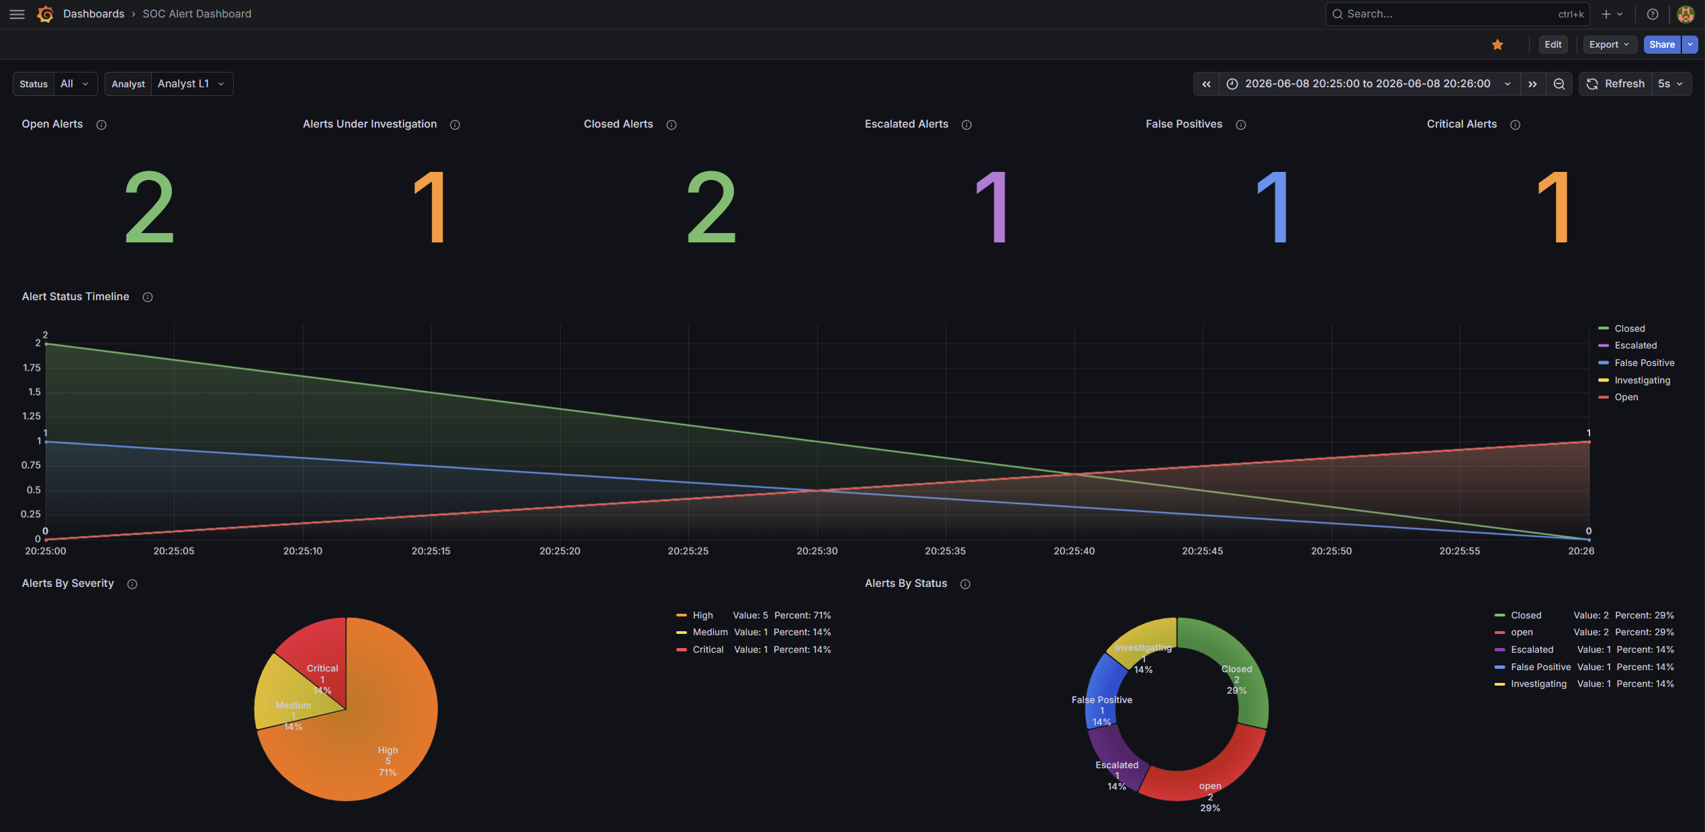
Task: Shift time range forward with double-right arrows
Action: click(x=1532, y=84)
